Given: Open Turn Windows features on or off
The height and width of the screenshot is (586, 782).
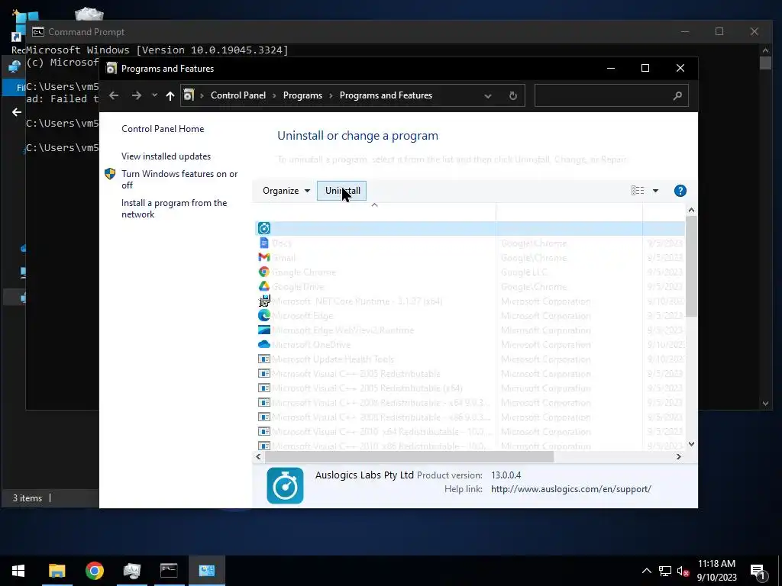Looking at the screenshot, I should pyautogui.click(x=179, y=179).
